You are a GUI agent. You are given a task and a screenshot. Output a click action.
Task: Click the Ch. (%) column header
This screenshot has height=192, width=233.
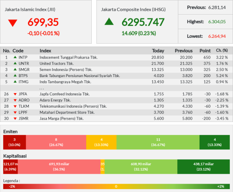222,51
